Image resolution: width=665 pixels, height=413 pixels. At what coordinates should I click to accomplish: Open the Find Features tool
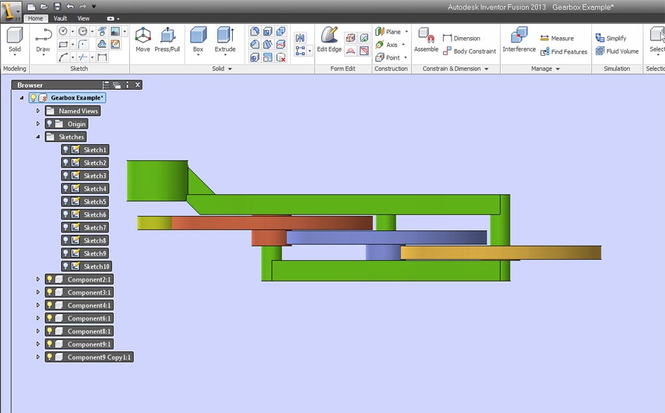tap(564, 52)
